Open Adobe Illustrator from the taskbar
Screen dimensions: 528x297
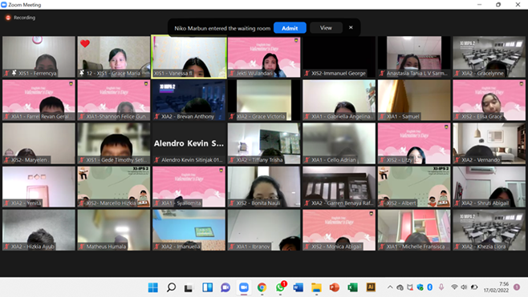coord(371,287)
